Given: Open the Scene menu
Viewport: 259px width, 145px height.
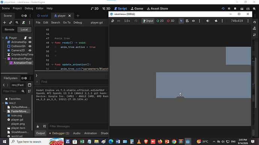Looking at the screenshot, I should [6, 8].
